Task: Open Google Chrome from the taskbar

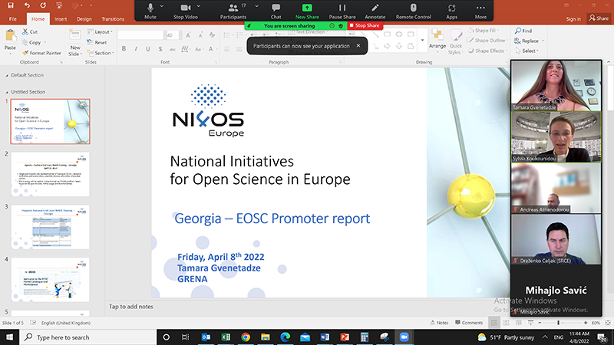Action: (246, 337)
